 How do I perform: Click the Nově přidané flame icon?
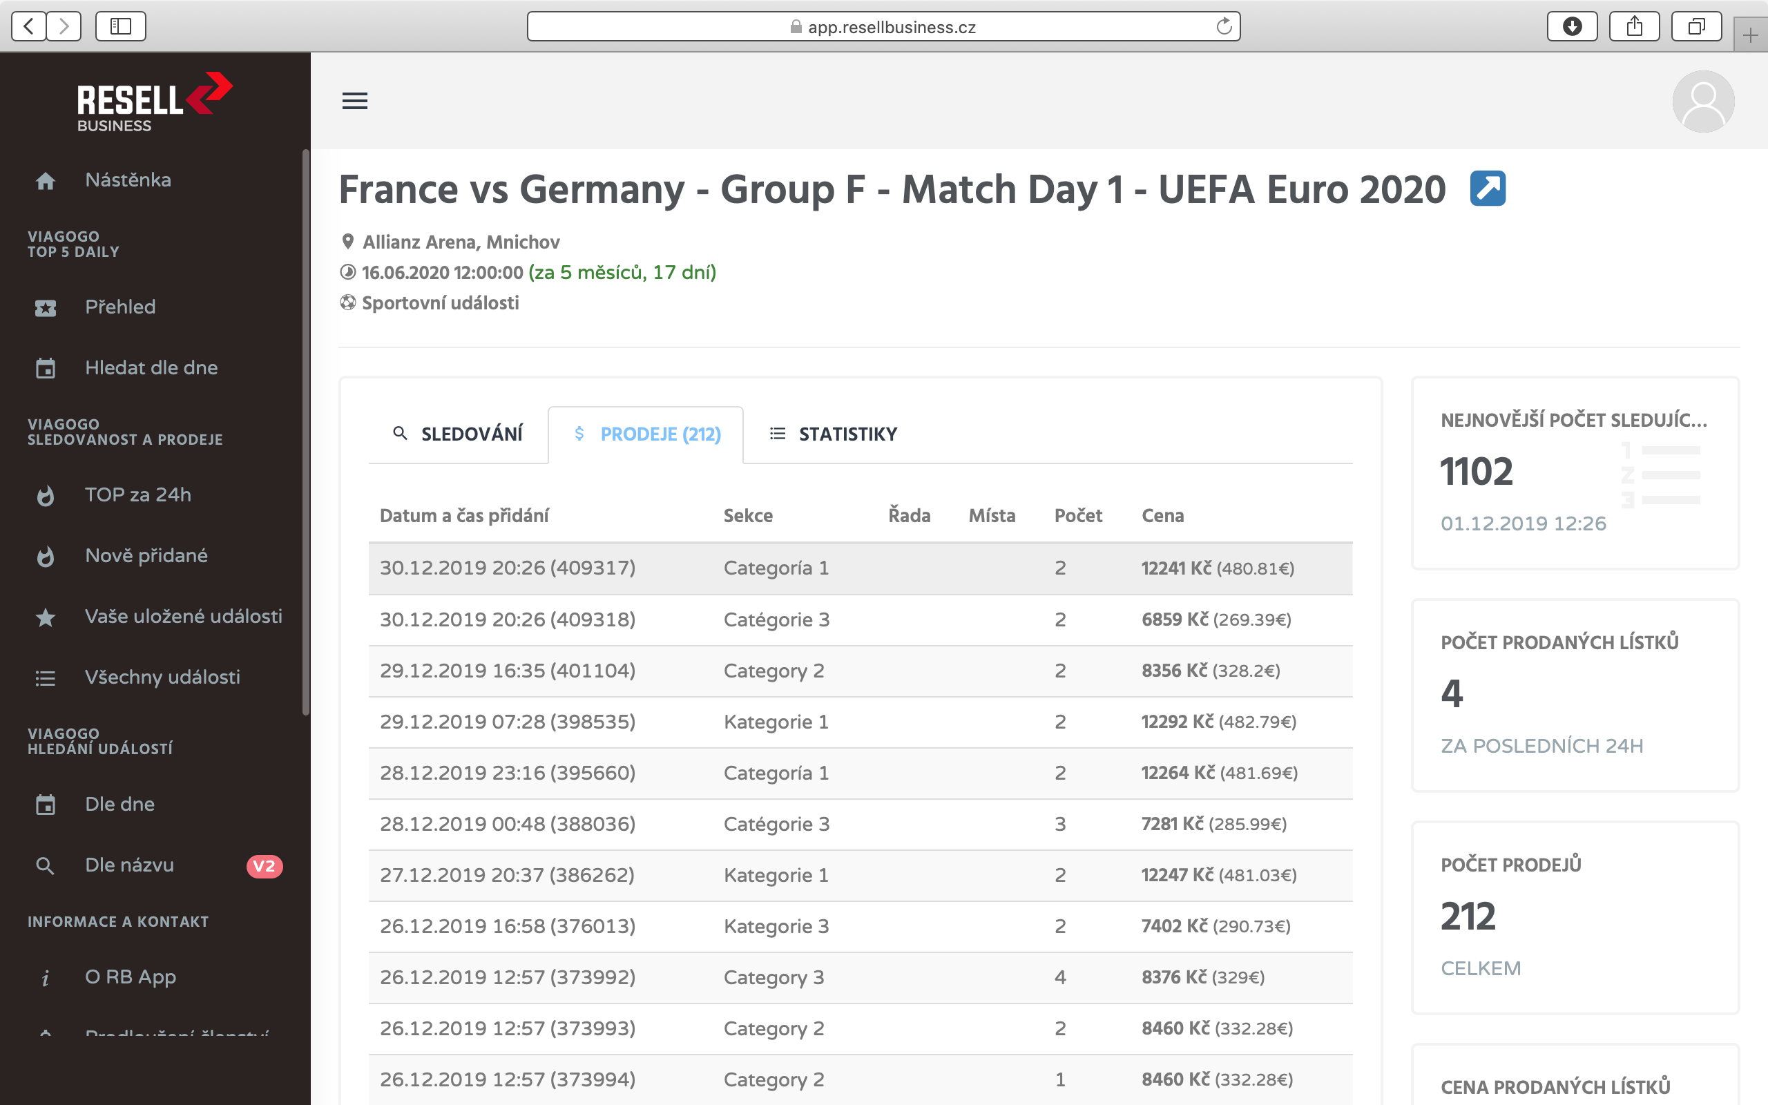click(46, 556)
